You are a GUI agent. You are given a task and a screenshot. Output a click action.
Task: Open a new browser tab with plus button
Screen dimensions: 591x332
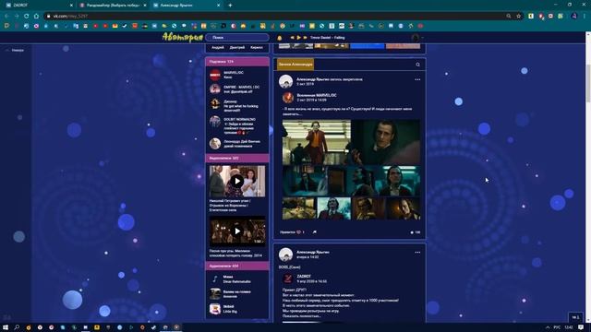coord(230,6)
